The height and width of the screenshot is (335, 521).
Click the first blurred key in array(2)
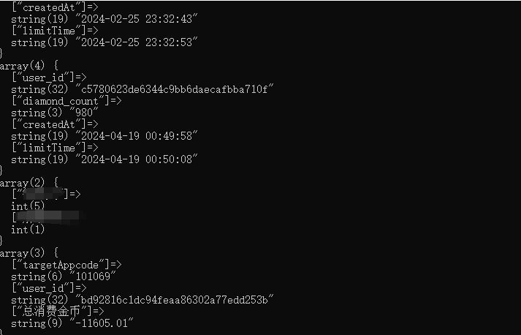pos(43,194)
